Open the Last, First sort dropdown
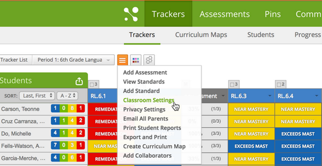Viewport: 322px width, 166px height. [37, 96]
